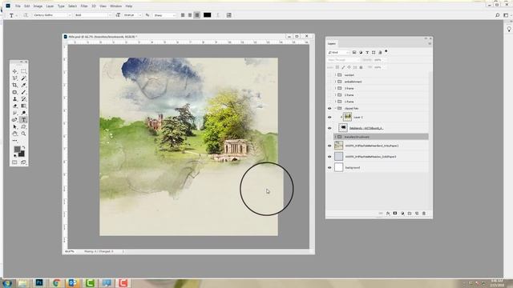Open the anti-aliasing Sharp dropdown

164,15
